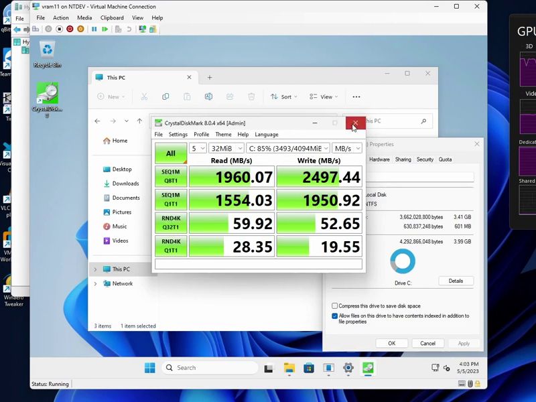Open CrystalDiskMark Settings menu
Screen dimensions: 536x402
(178, 135)
